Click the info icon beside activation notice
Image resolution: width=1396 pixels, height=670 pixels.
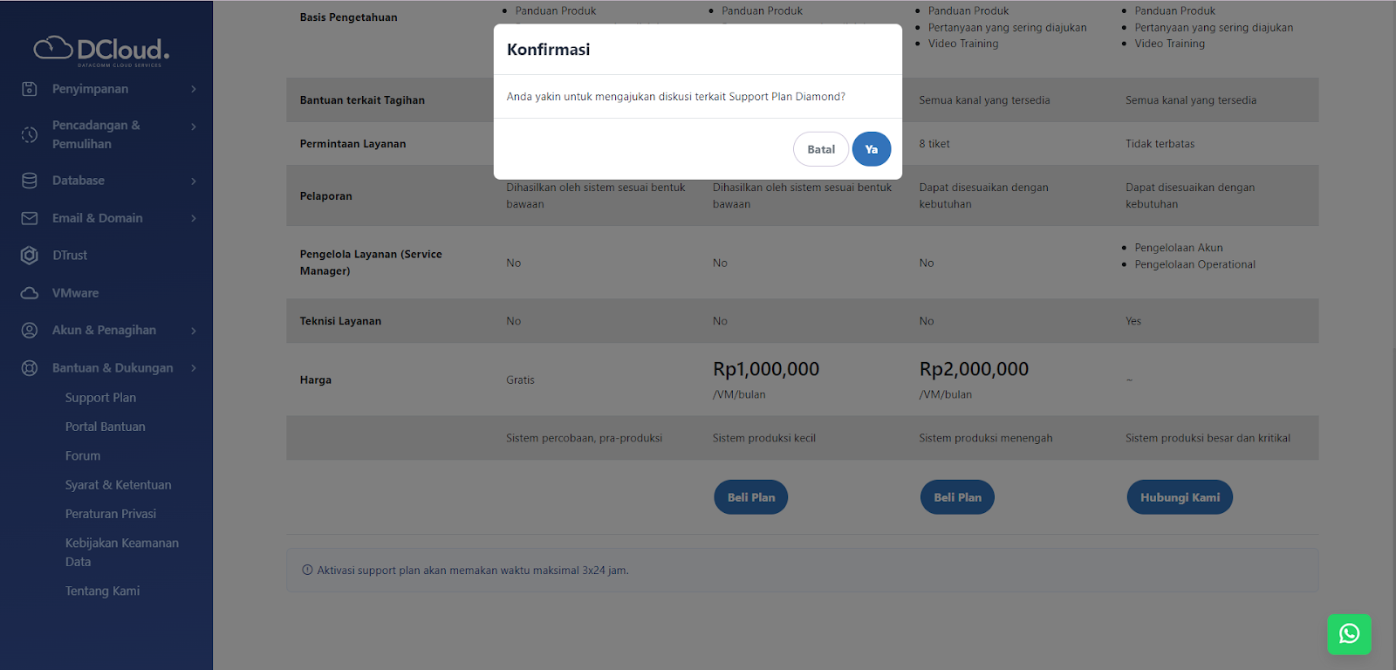(306, 569)
